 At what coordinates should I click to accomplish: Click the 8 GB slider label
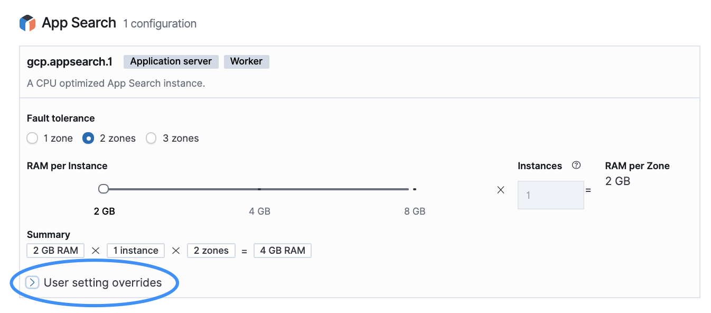pyautogui.click(x=415, y=211)
